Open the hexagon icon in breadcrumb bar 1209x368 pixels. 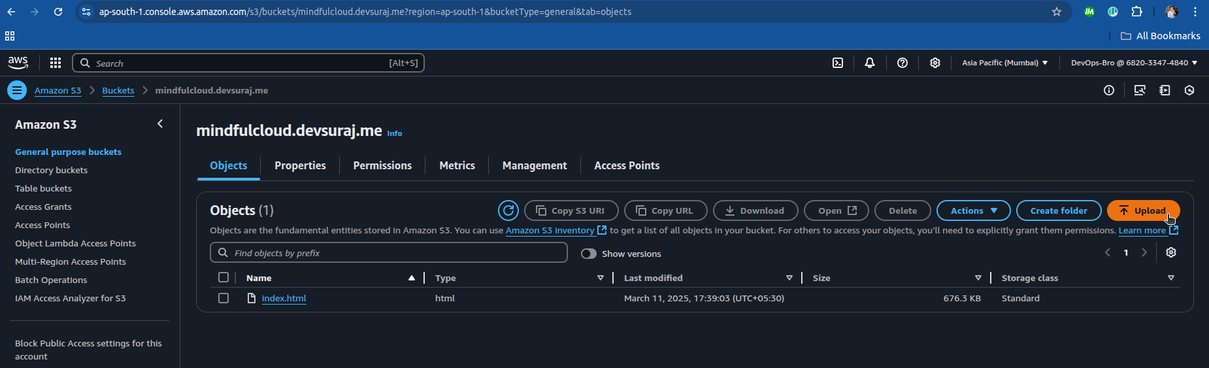click(x=1189, y=90)
